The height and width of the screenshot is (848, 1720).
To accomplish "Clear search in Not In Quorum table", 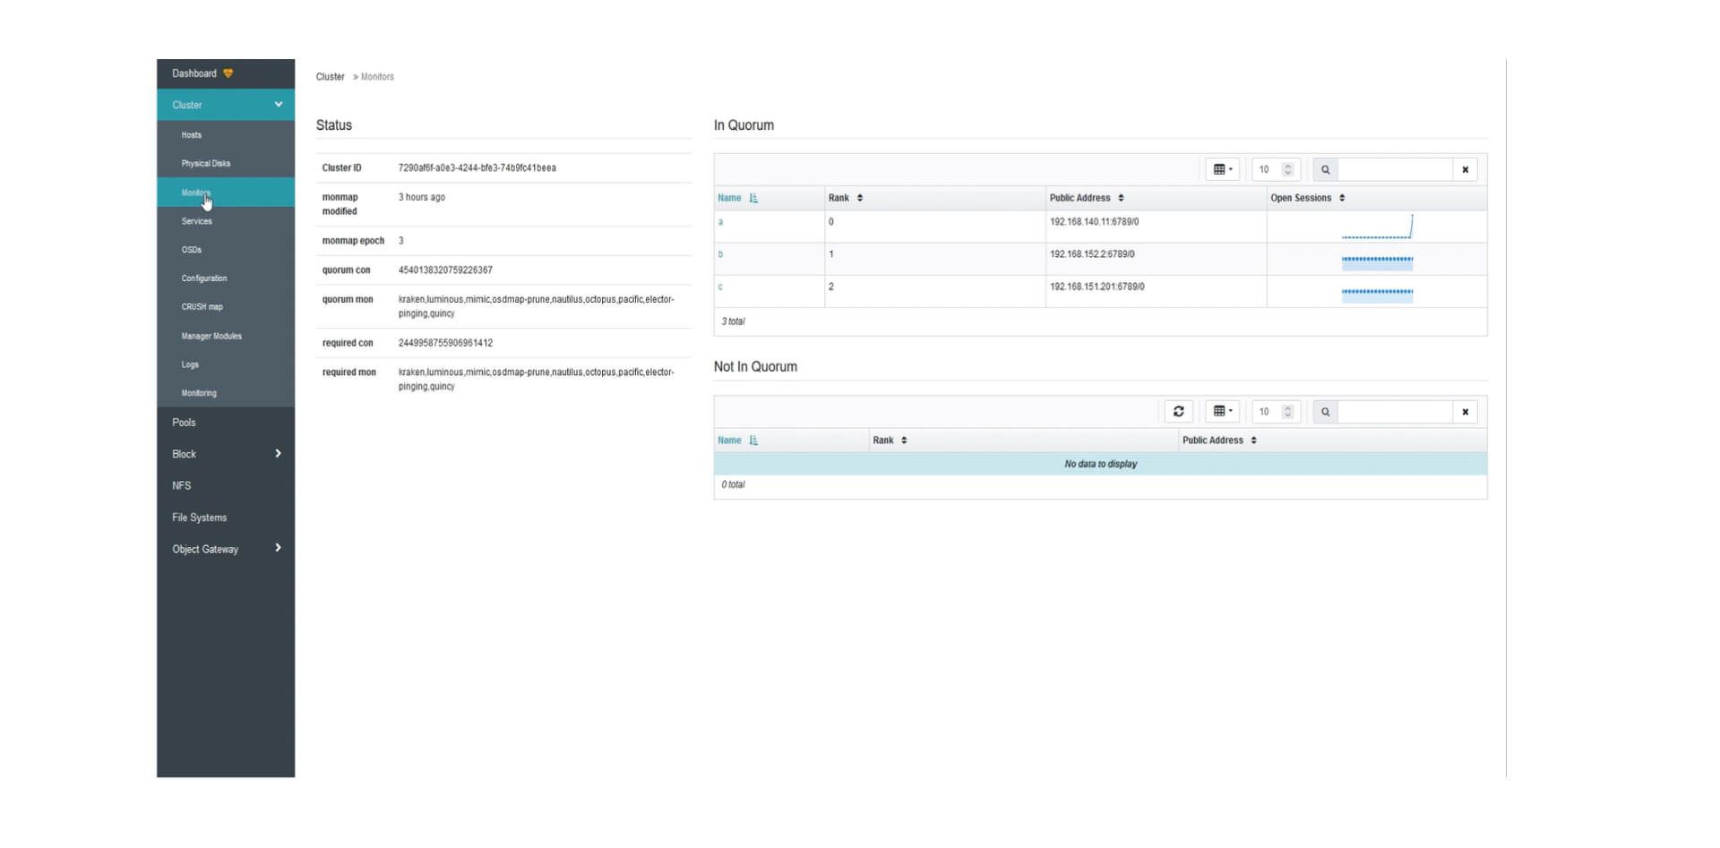I will pos(1466,412).
